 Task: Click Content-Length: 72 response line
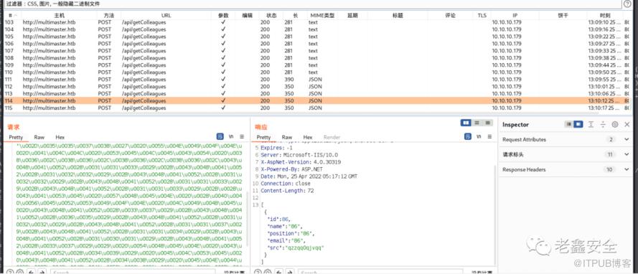[x=287, y=191]
